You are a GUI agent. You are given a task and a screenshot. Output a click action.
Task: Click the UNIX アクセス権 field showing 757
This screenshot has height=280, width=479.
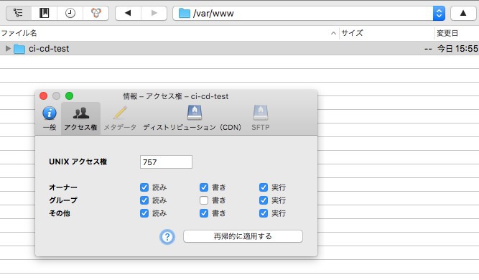166,162
